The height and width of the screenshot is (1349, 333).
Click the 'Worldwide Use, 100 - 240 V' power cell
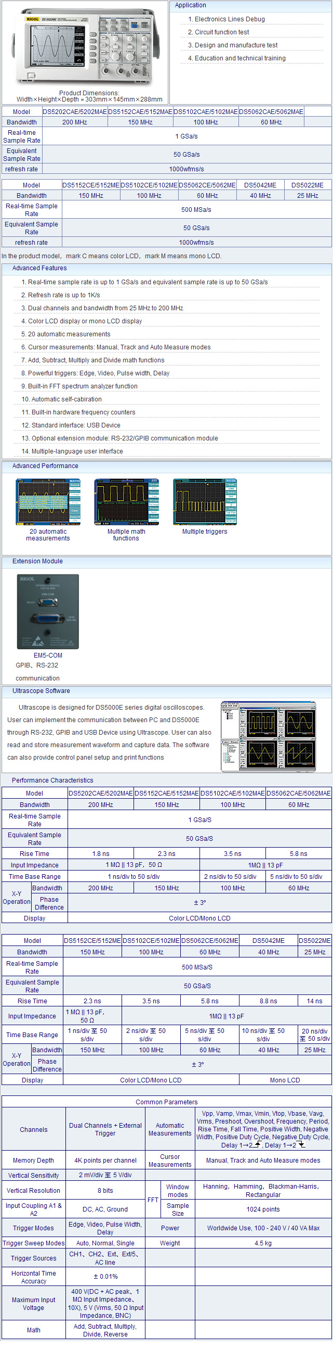coord(263,1229)
